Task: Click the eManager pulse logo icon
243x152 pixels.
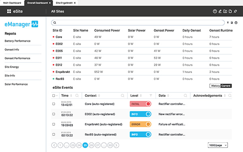Action: (x=35, y=24)
